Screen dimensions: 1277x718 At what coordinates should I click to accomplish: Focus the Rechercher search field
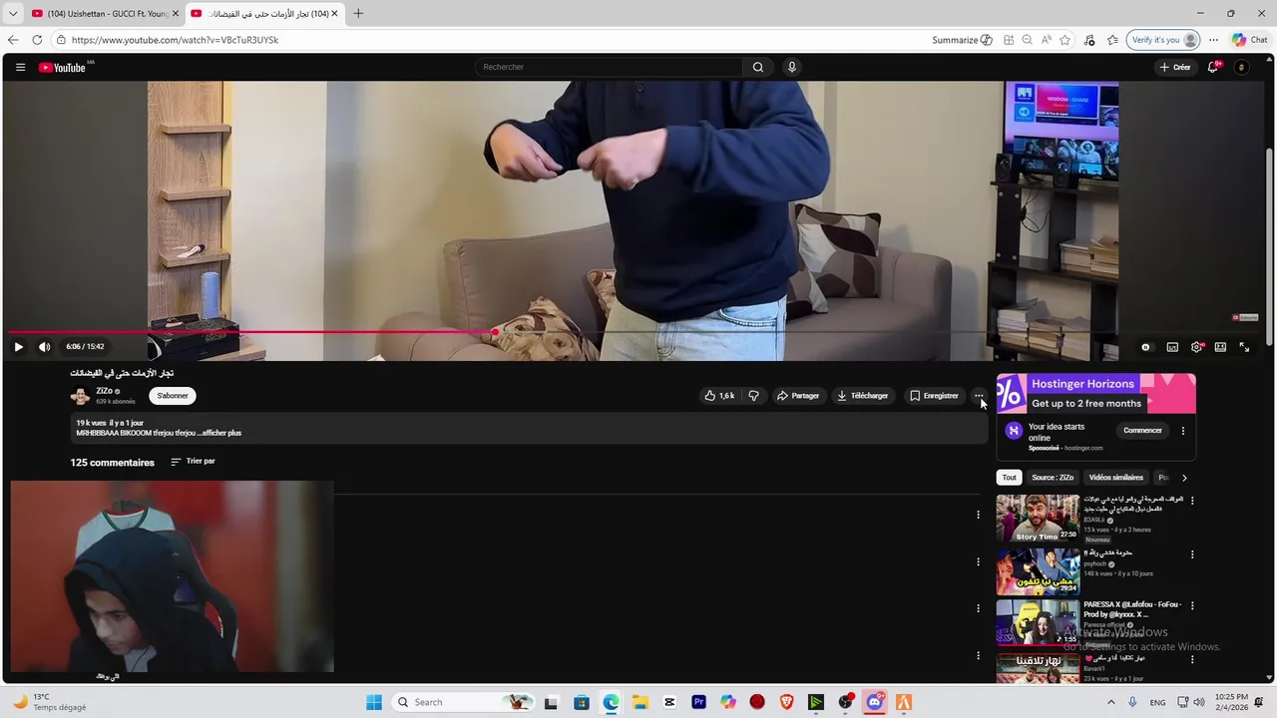point(609,67)
